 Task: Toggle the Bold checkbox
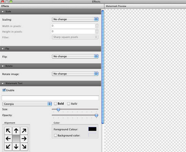55,104
